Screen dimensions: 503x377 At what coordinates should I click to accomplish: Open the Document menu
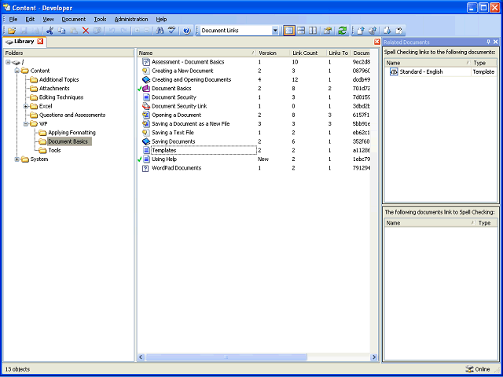point(74,19)
